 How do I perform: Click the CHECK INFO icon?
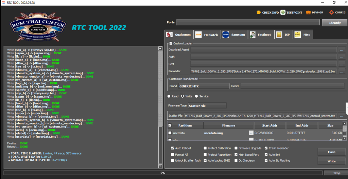click(259, 13)
